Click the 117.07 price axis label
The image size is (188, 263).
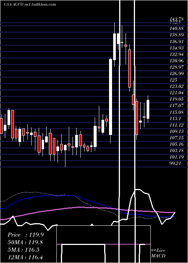tap(176, 106)
